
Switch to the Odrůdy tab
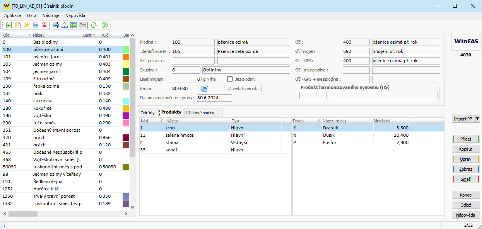pos(148,113)
